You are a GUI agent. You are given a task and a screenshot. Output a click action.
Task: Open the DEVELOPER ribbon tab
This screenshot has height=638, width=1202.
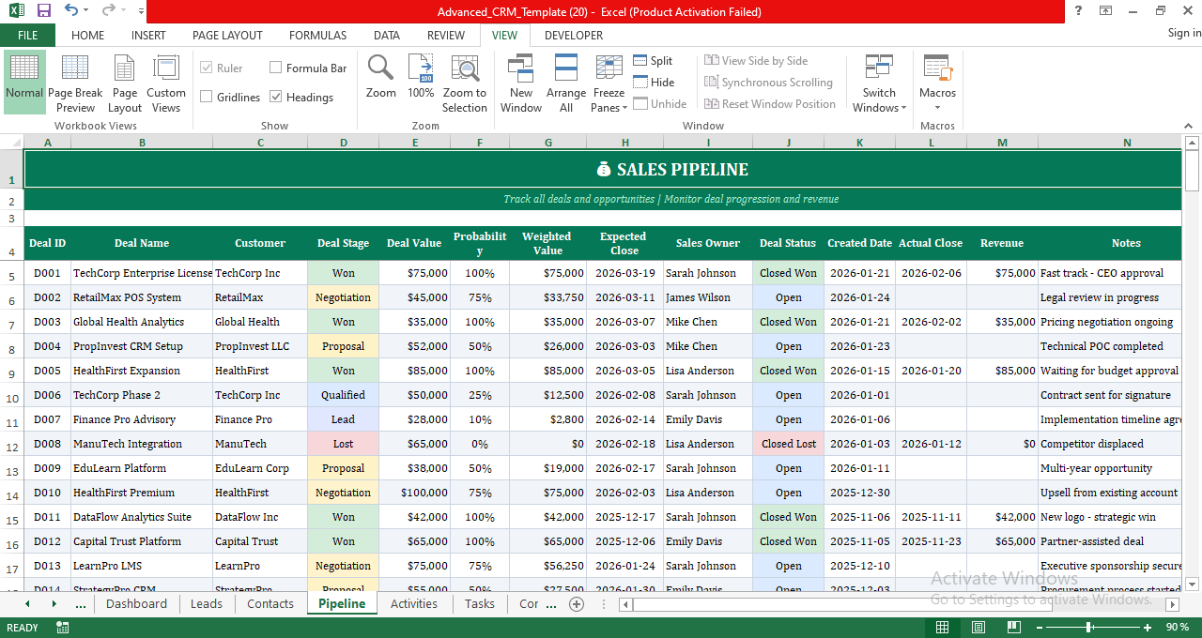[574, 36]
